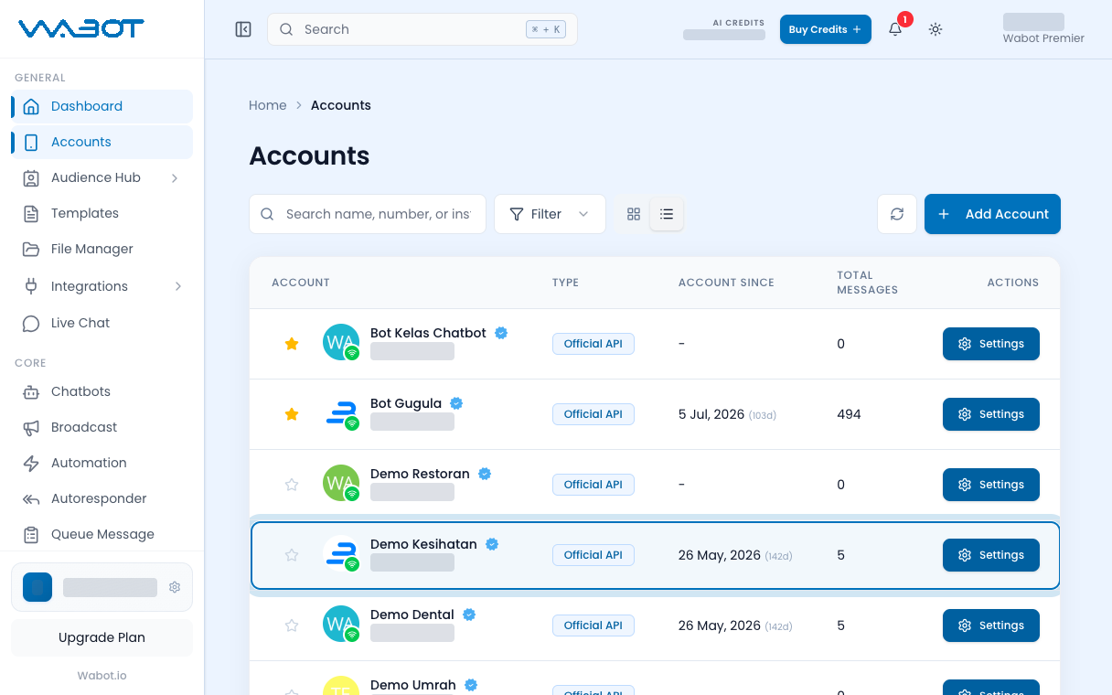Click verified badge beside Demo Umrah
1112x695 pixels.
click(471, 685)
